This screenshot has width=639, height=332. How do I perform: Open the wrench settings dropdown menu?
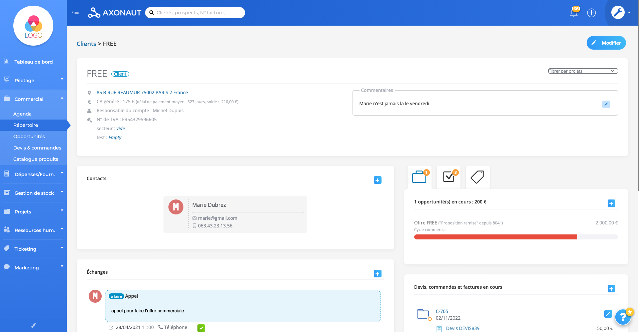(619, 12)
